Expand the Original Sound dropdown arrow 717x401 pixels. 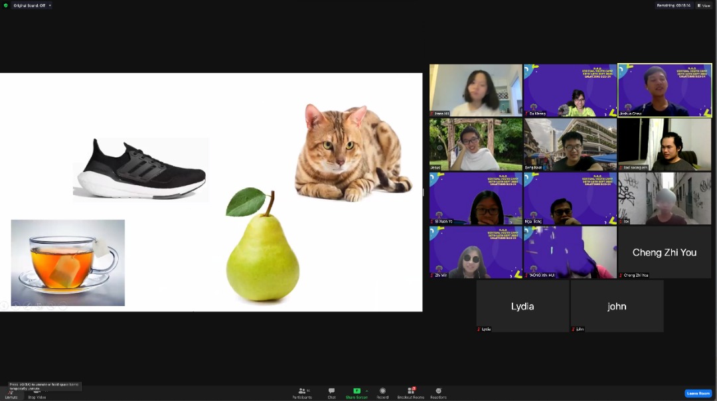(50, 5)
